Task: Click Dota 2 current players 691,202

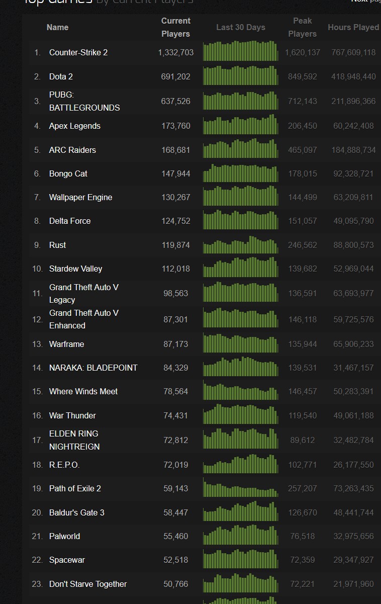Action: tap(176, 76)
